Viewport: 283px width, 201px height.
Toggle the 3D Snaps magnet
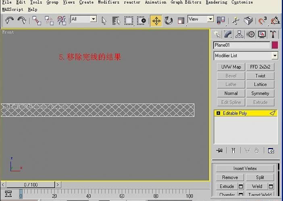262,21
